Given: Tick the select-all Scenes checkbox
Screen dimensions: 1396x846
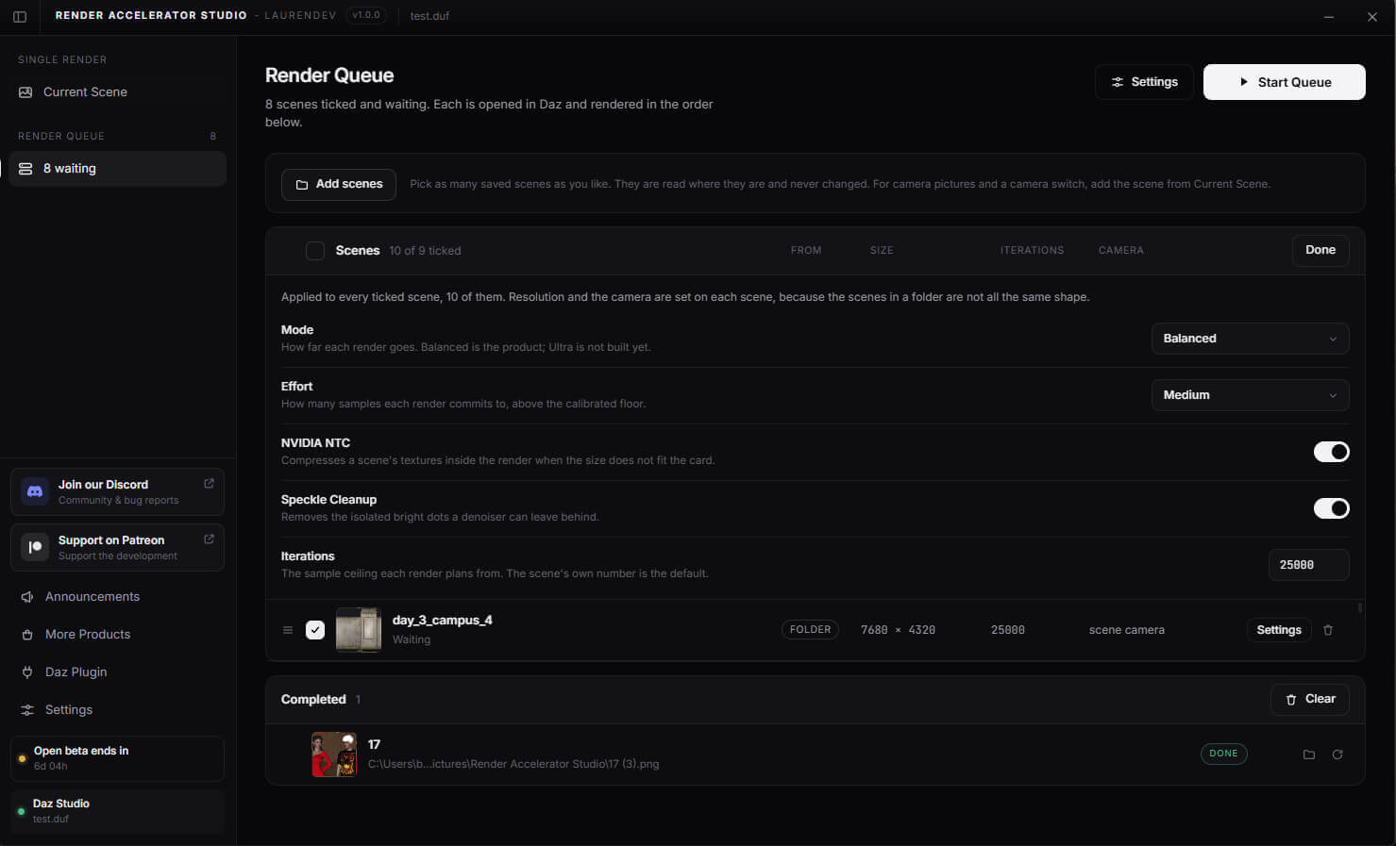Looking at the screenshot, I should point(315,251).
